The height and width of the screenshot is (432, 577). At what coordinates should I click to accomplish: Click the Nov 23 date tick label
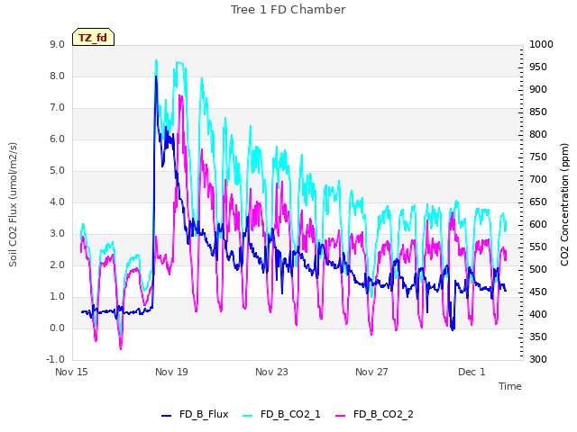[271, 372]
